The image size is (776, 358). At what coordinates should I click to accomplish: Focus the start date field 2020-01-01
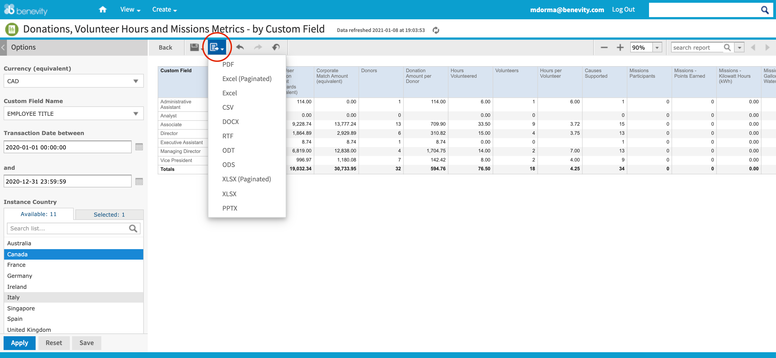[67, 147]
